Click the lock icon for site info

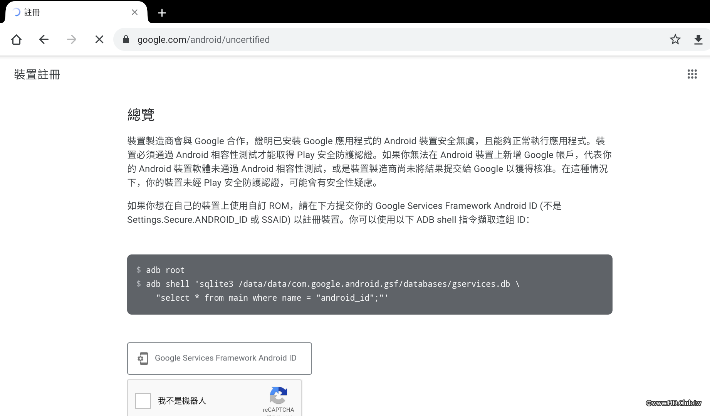pos(126,39)
